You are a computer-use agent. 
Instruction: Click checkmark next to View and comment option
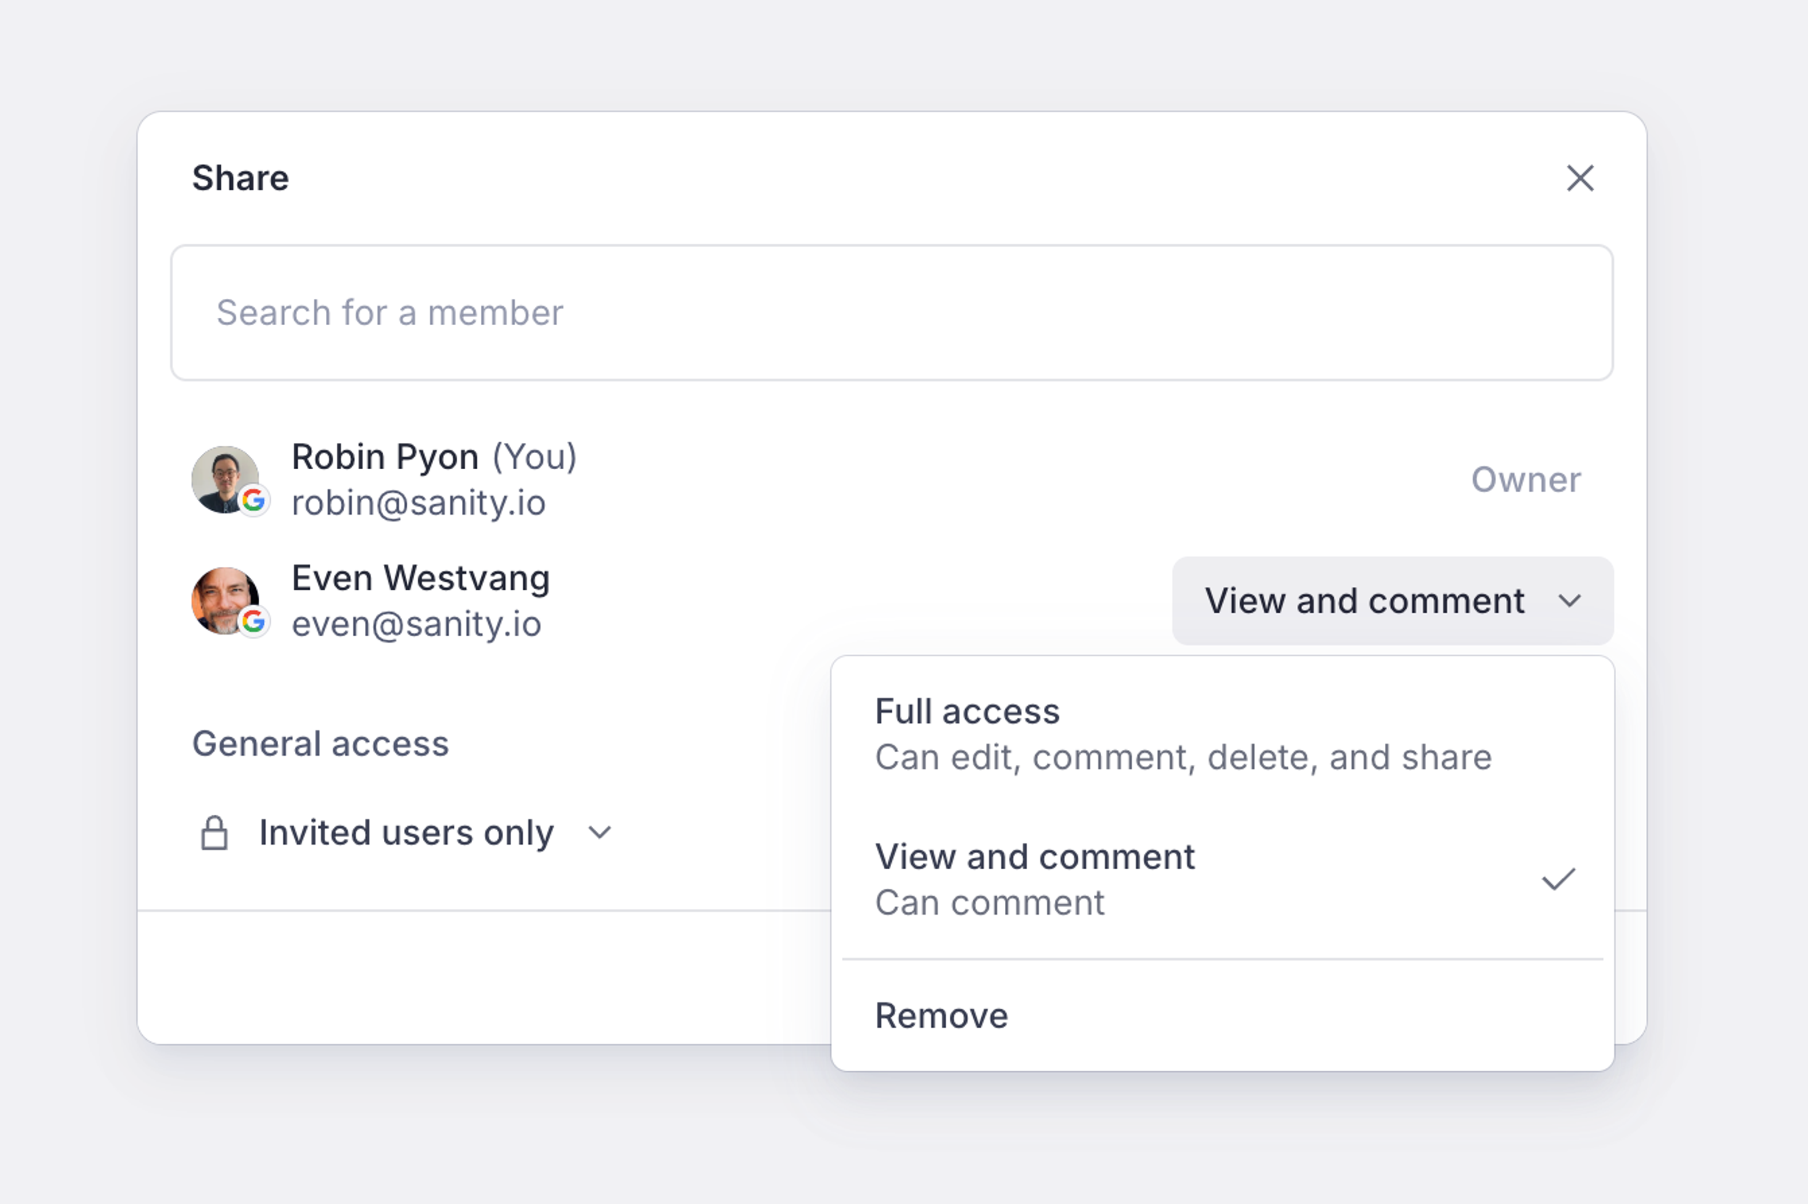click(1558, 879)
